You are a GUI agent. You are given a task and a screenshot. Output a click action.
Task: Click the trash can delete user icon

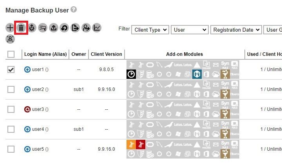[x=21, y=28]
